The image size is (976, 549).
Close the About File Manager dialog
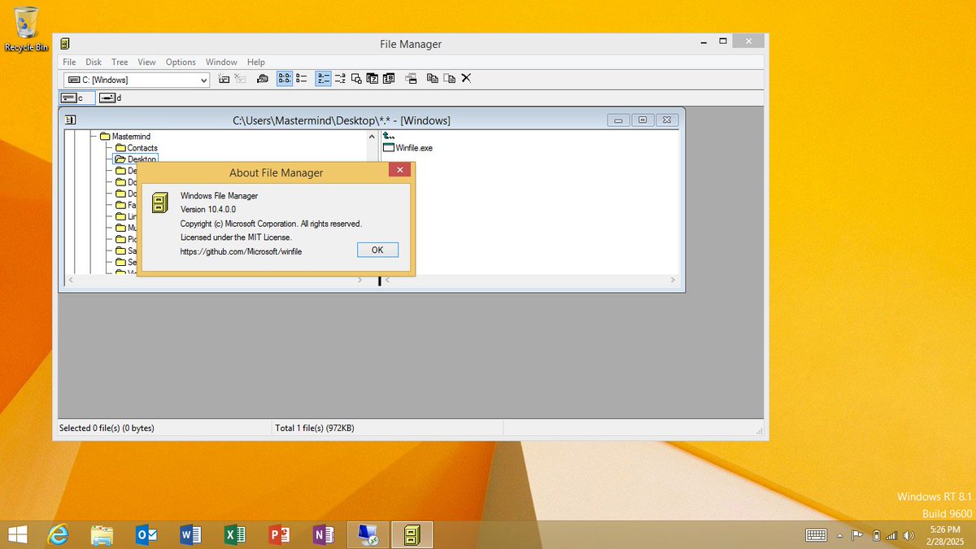(x=399, y=170)
